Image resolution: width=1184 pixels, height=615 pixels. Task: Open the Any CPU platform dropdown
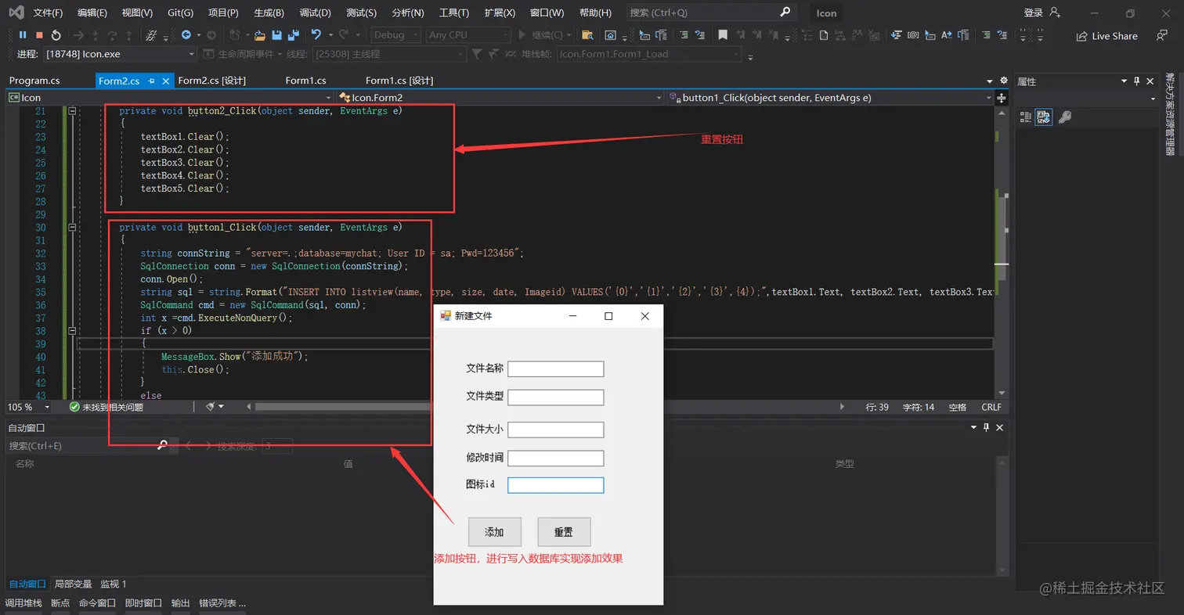467,35
